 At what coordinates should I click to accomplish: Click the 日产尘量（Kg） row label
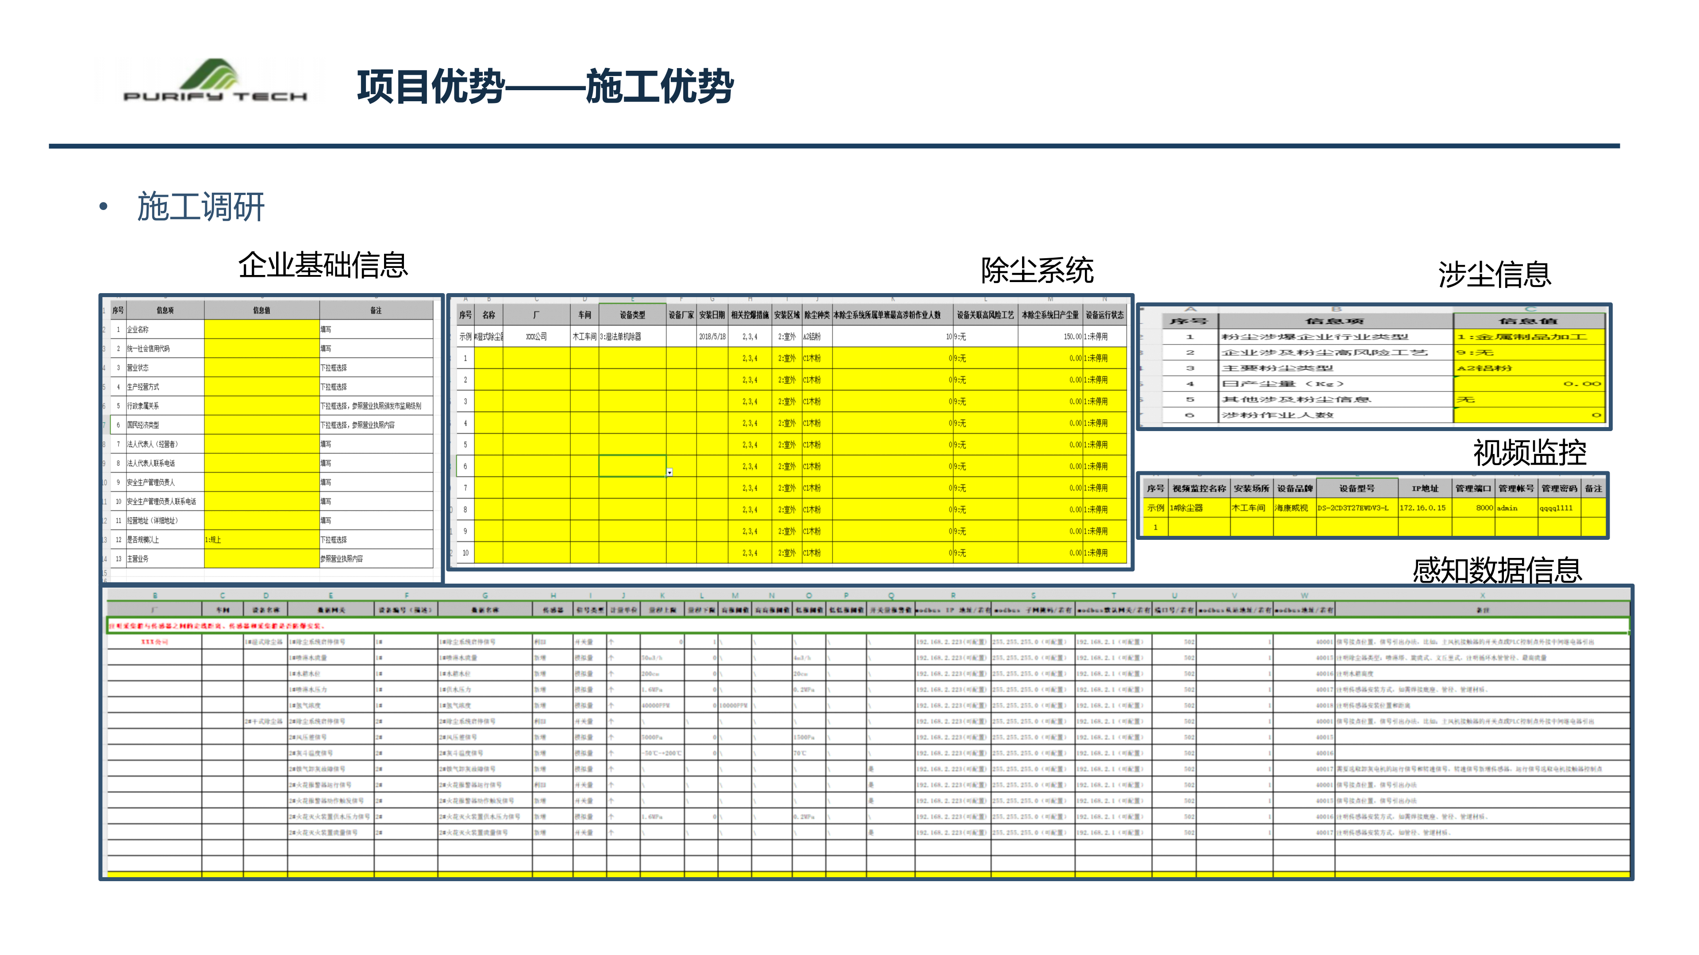coord(1283,384)
